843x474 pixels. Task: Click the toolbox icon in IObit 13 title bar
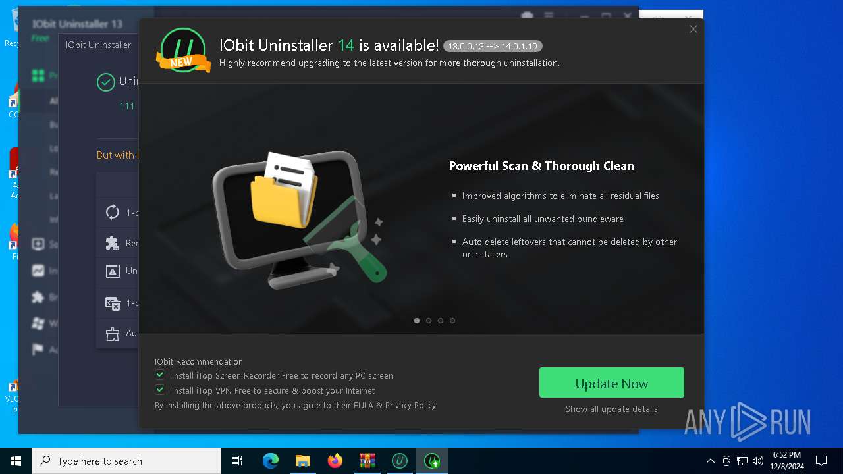point(526,16)
